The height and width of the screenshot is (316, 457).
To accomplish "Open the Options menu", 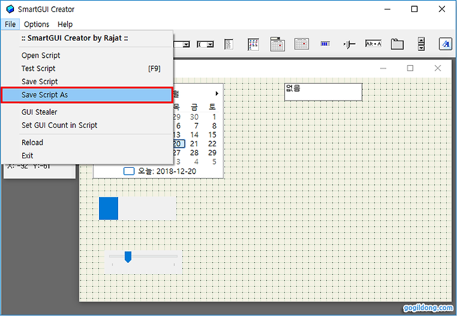I will coord(36,24).
